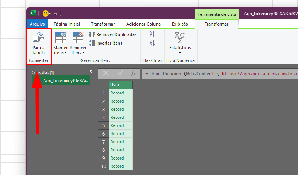The height and width of the screenshot is (175, 298).
Task: Click the Ferramenta de Lista contextual tab
Action: [x=217, y=14]
